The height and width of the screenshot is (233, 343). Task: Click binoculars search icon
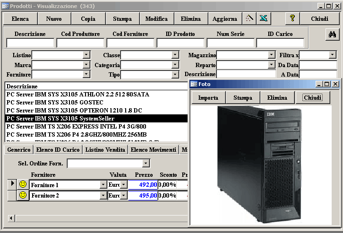[332, 35]
